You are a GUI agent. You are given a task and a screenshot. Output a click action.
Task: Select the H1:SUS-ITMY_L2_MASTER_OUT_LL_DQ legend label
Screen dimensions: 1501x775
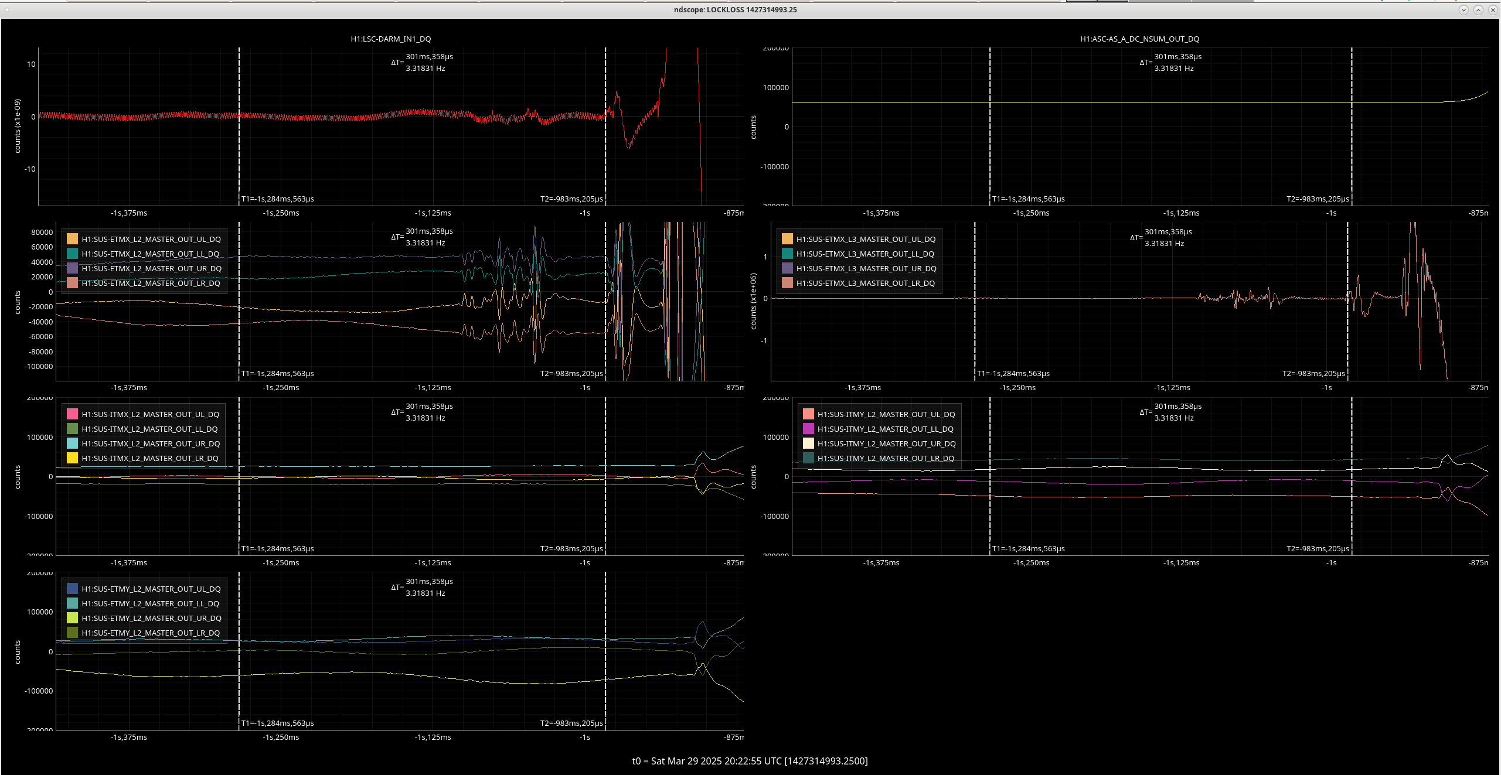coord(886,429)
